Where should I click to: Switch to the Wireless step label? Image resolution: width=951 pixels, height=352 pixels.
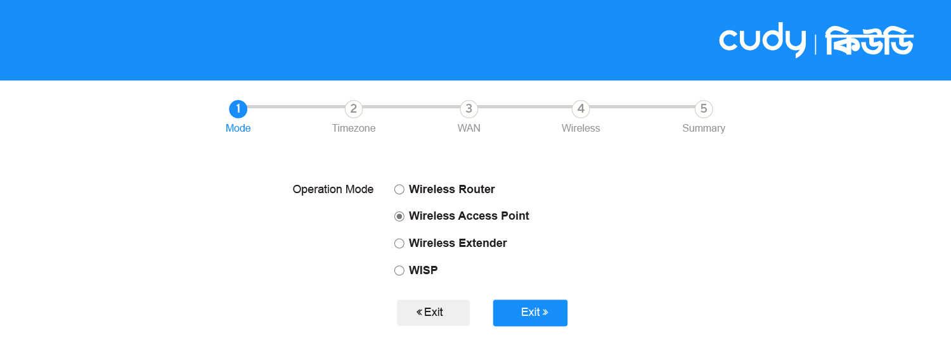(x=581, y=129)
